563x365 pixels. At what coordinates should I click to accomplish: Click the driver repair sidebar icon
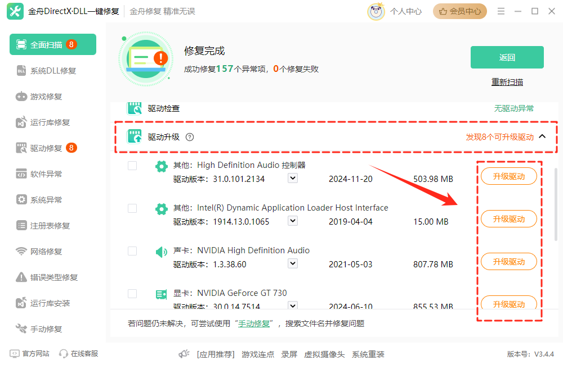tap(21, 148)
